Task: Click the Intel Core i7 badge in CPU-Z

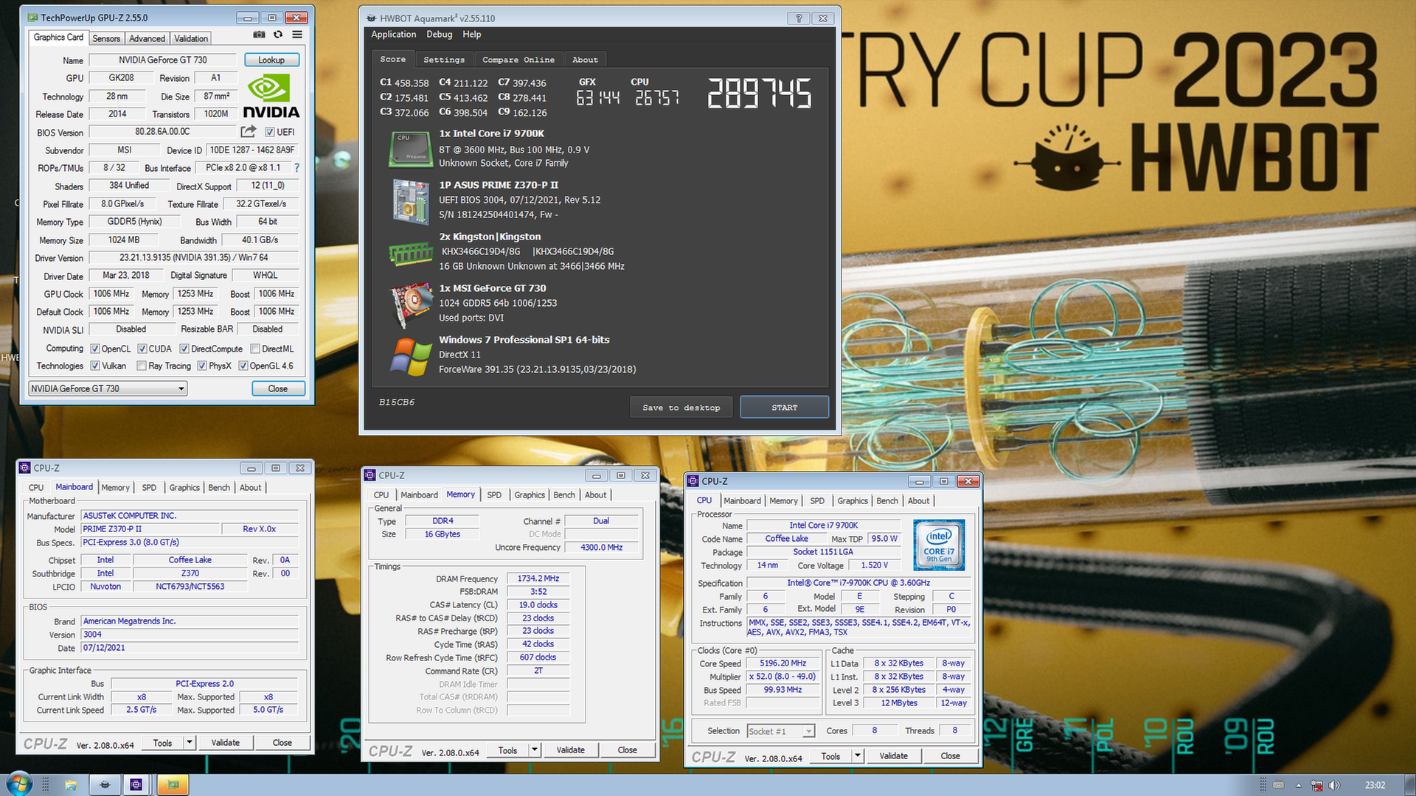Action: click(939, 545)
